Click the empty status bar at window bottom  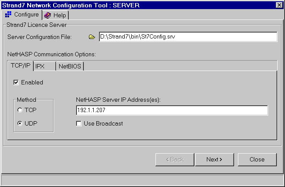coord(142,180)
